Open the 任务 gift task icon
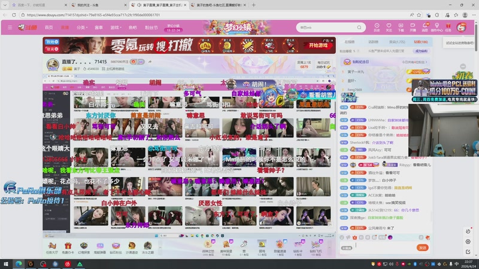 [448, 27]
